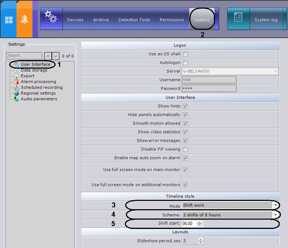Go to next search result arrow
The height and width of the screenshot is (248, 288).
(x=55, y=56)
